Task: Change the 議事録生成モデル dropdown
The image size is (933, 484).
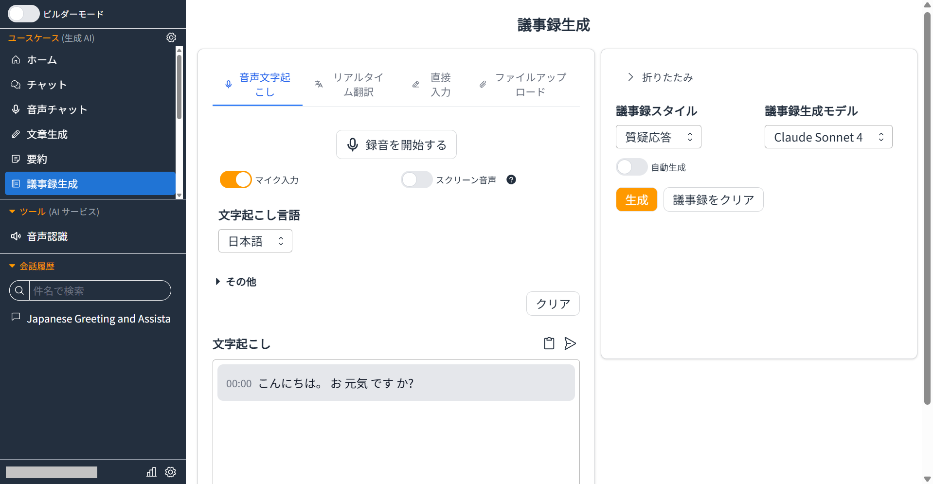Action: pos(828,137)
